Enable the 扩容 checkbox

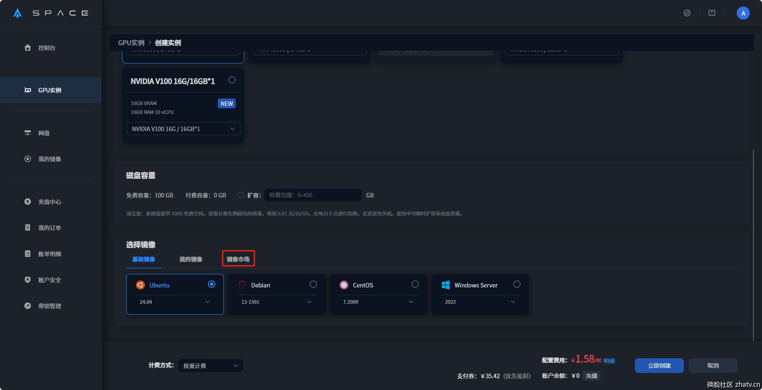pos(241,195)
